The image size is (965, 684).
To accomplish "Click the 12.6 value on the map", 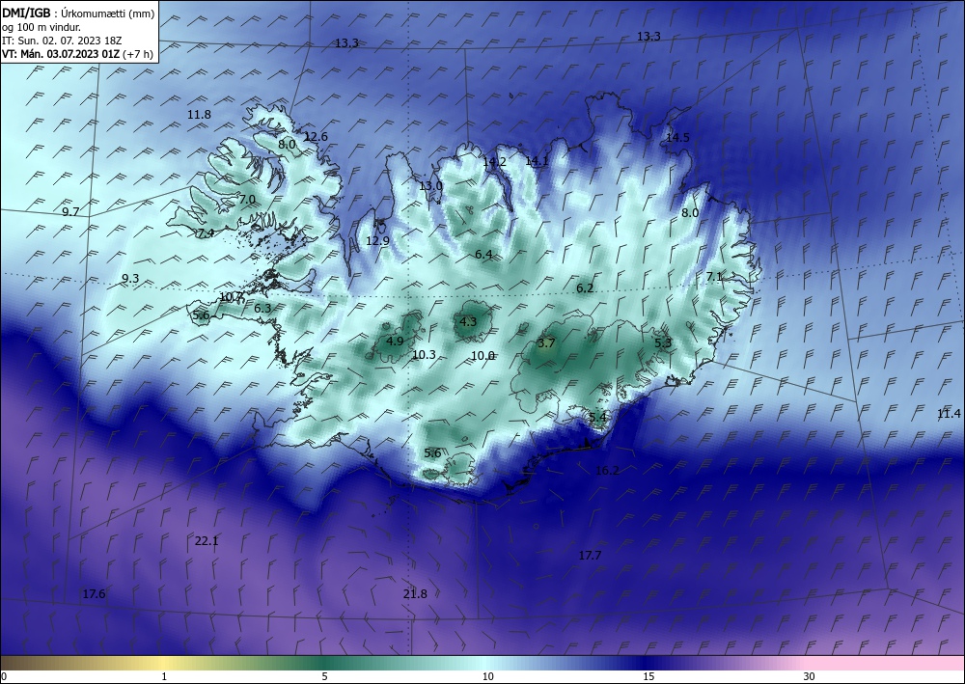I will [316, 137].
